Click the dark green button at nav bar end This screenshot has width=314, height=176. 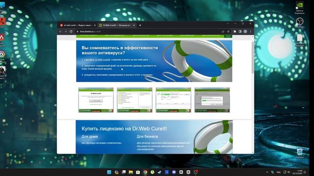[228, 36]
